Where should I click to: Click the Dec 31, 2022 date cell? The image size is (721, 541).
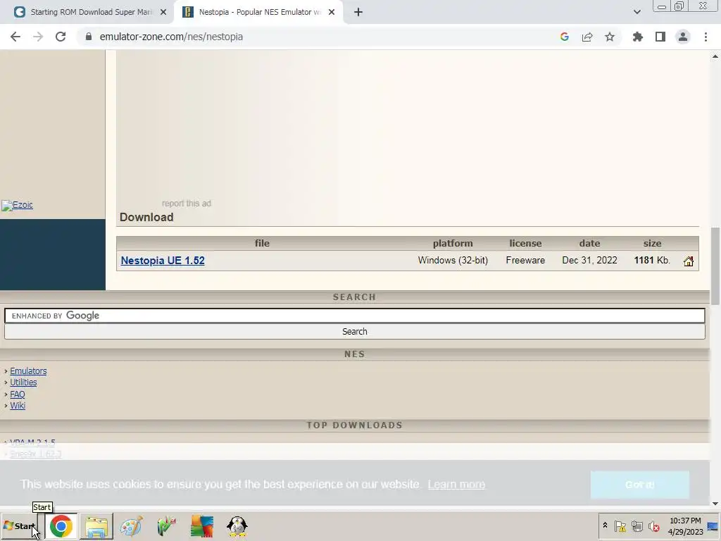tap(589, 261)
